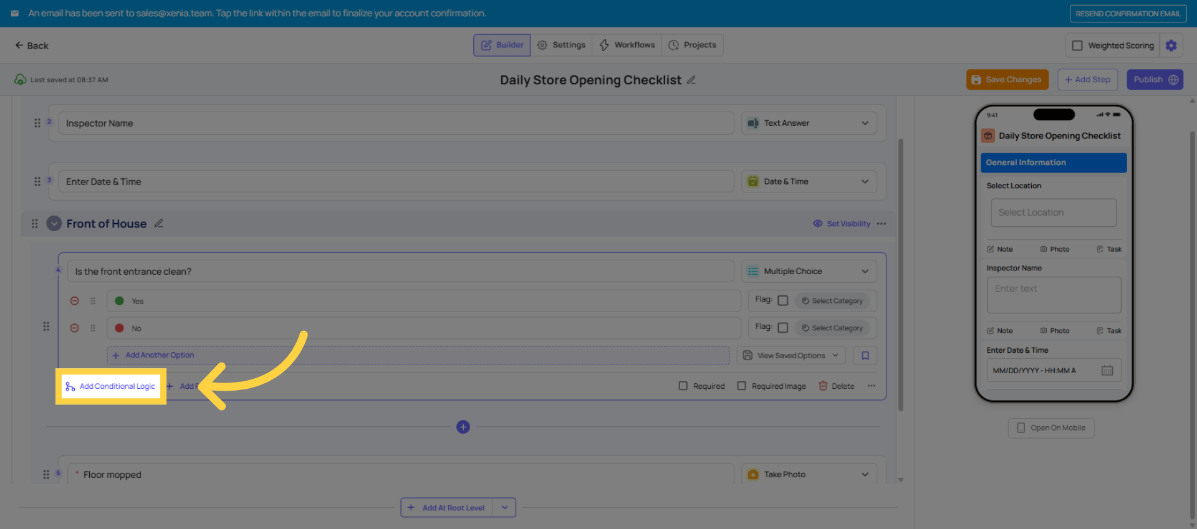Open Front of House more options menu
1197x529 pixels.
click(x=882, y=224)
